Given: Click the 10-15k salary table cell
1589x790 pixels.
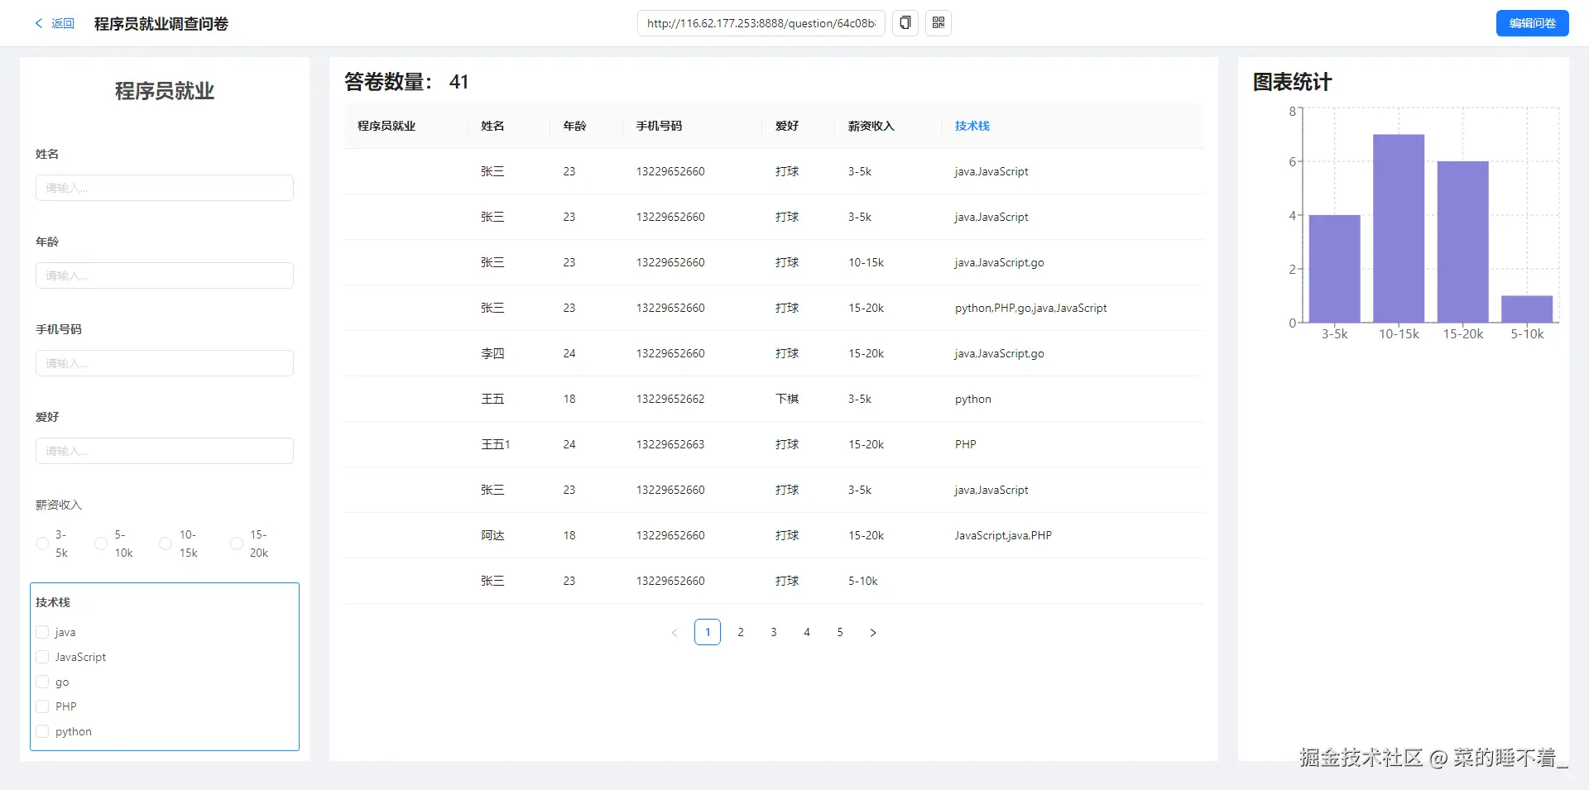Looking at the screenshot, I should [866, 262].
